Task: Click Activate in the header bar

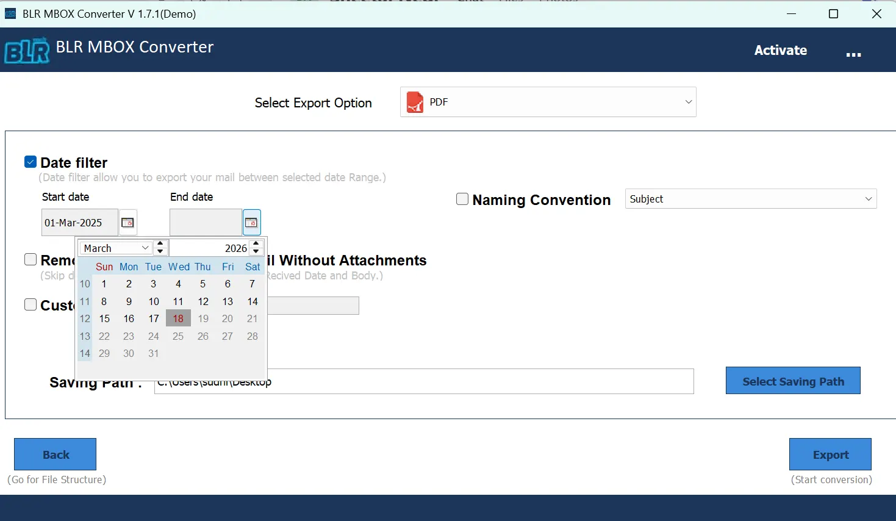Action: [x=780, y=51]
